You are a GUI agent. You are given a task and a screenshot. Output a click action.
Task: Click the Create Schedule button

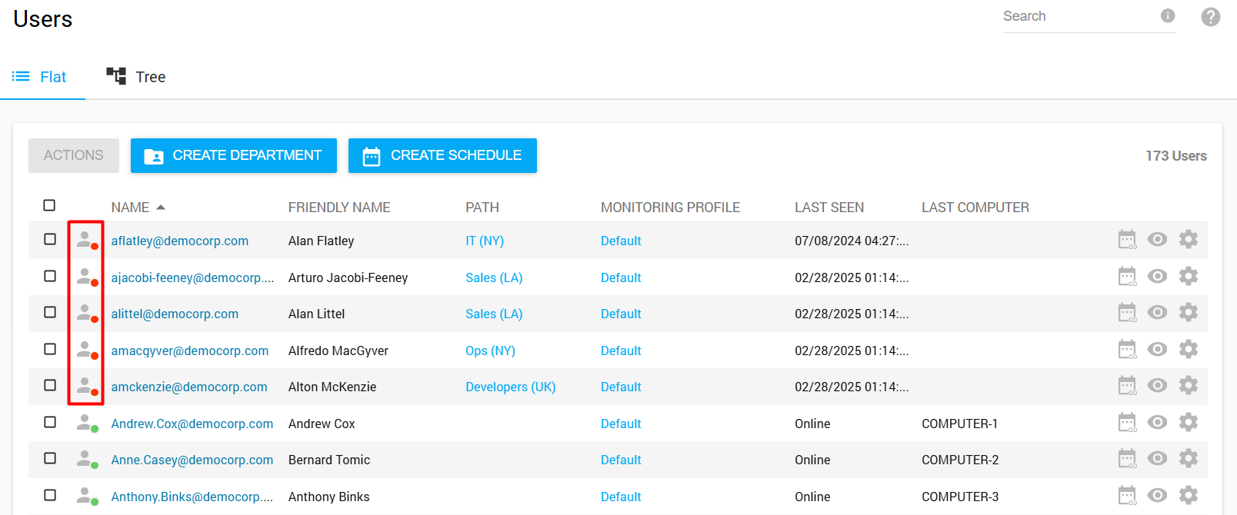click(442, 155)
